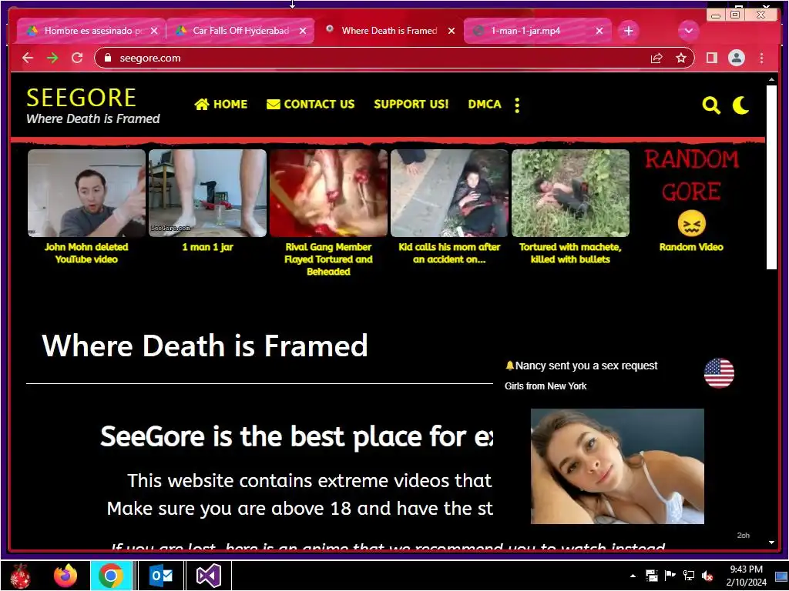The height and width of the screenshot is (591, 789).
Task: Open the Action Center flag icon
Action: (670, 576)
